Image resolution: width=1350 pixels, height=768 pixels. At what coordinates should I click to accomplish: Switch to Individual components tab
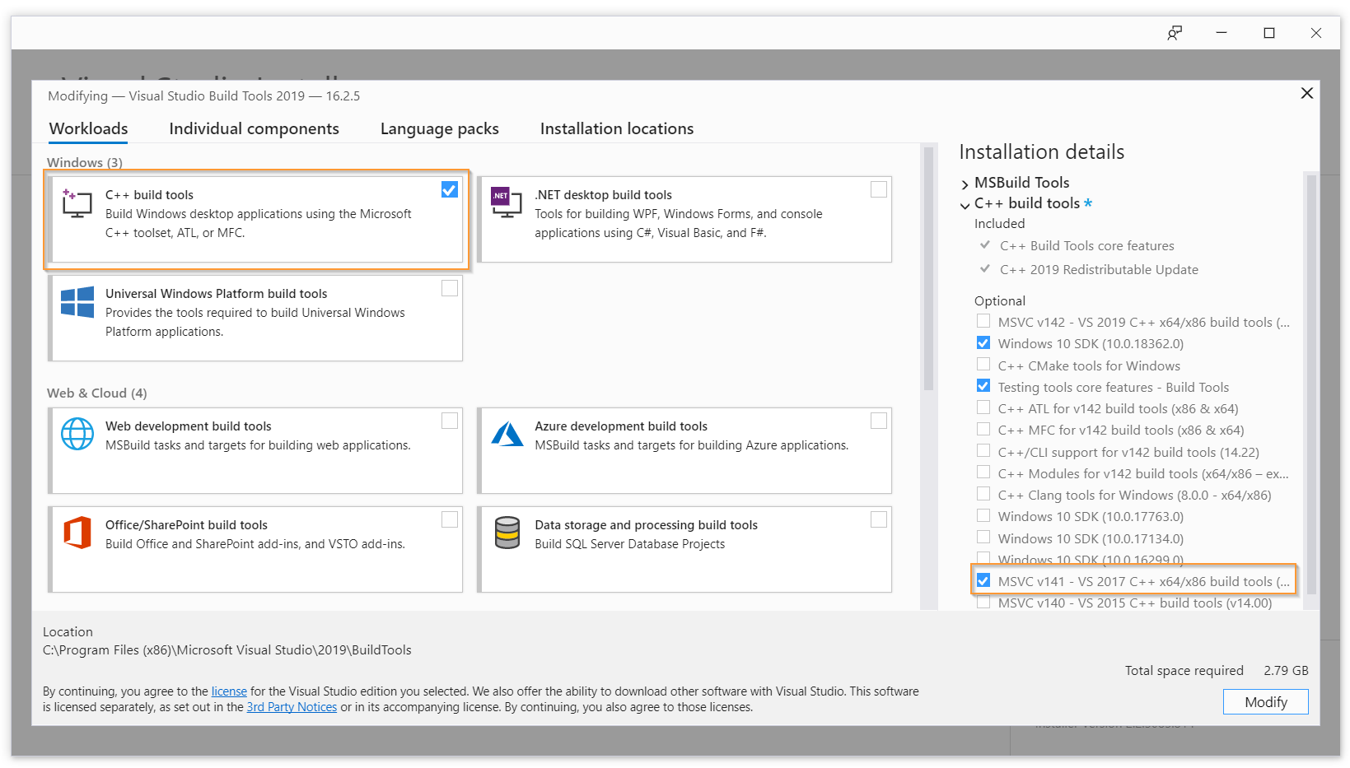[254, 128]
